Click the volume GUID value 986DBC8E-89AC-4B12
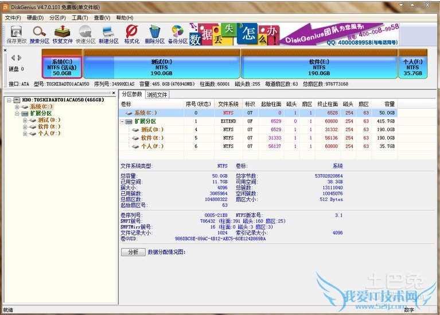The height and width of the screenshot is (315, 440). pos(220,239)
